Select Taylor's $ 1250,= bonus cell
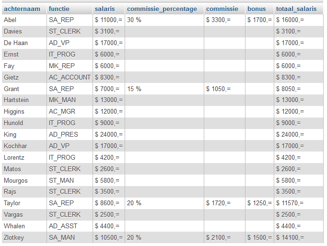The image size is (327, 246). click(x=259, y=203)
